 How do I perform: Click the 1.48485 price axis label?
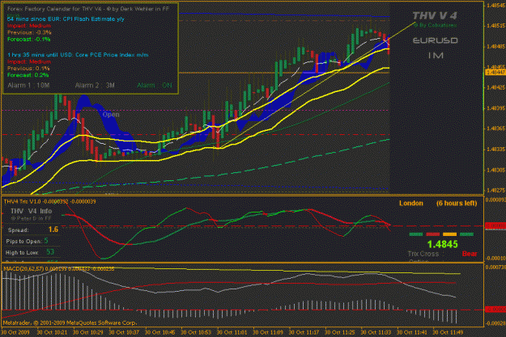tap(496, 47)
